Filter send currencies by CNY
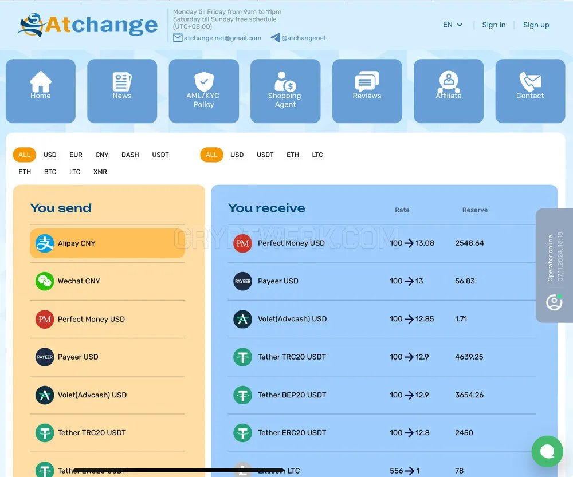 [102, 155]
